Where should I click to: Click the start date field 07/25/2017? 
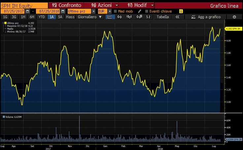(x=9, y=11)
